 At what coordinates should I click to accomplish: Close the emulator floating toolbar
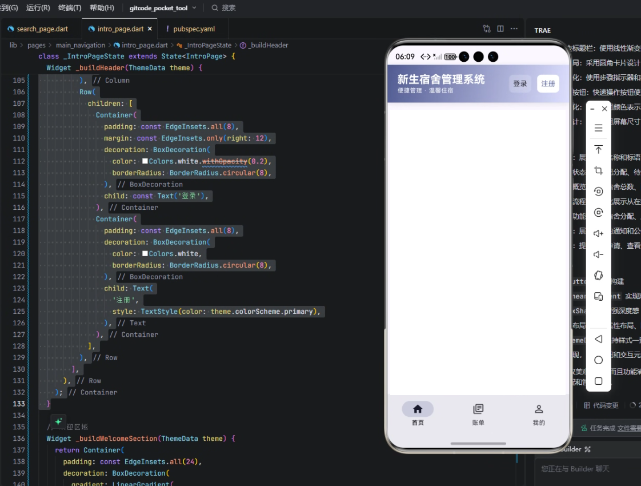[x=604, y=109]
